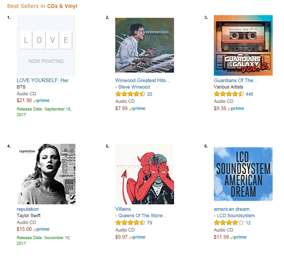Open the 'LOVE YOURSELF: Her' title link
Screen dimensions: 284x263
pyautogui.click(x=42, y=80)
